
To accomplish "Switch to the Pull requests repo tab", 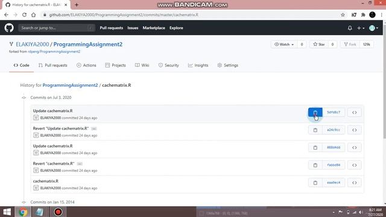I will click(52, 65).
